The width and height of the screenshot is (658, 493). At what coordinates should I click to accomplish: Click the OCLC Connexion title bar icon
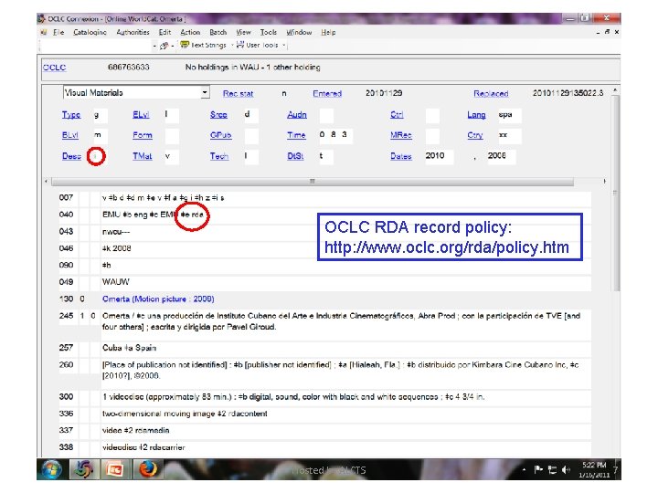pyautogui.click(x=41, y=19)
